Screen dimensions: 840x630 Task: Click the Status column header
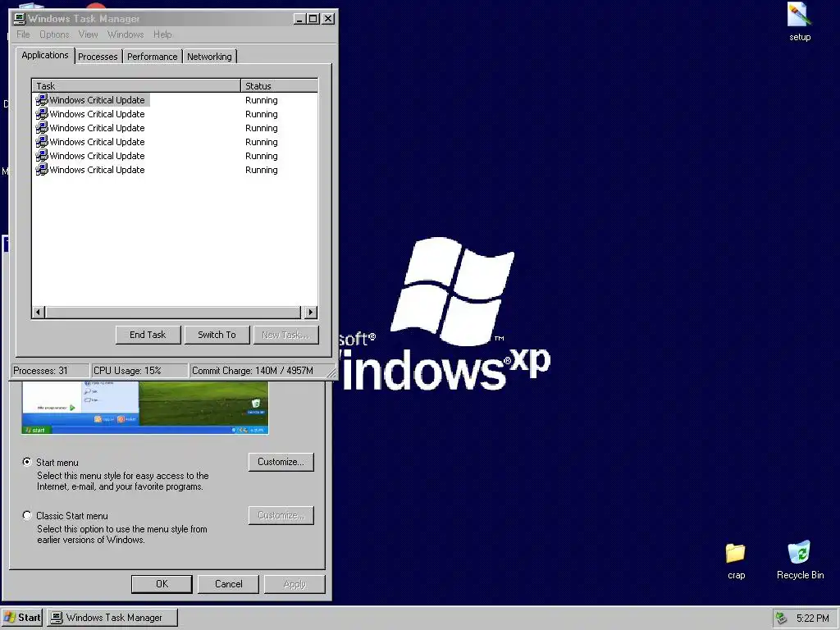[x=279, y=85]
